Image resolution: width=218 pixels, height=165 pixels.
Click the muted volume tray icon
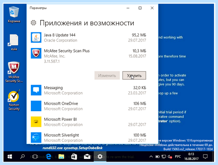pos(170,157)
